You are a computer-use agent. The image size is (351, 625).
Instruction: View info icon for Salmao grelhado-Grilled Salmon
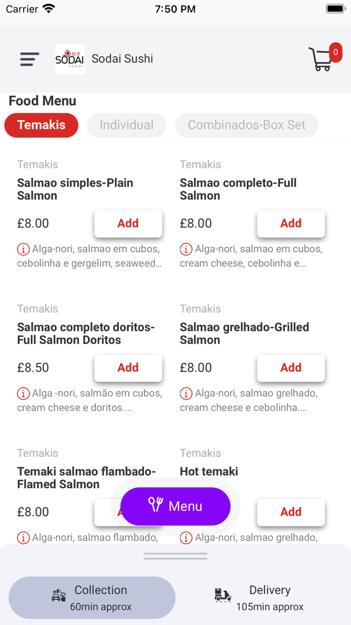(x=186, y=393)
